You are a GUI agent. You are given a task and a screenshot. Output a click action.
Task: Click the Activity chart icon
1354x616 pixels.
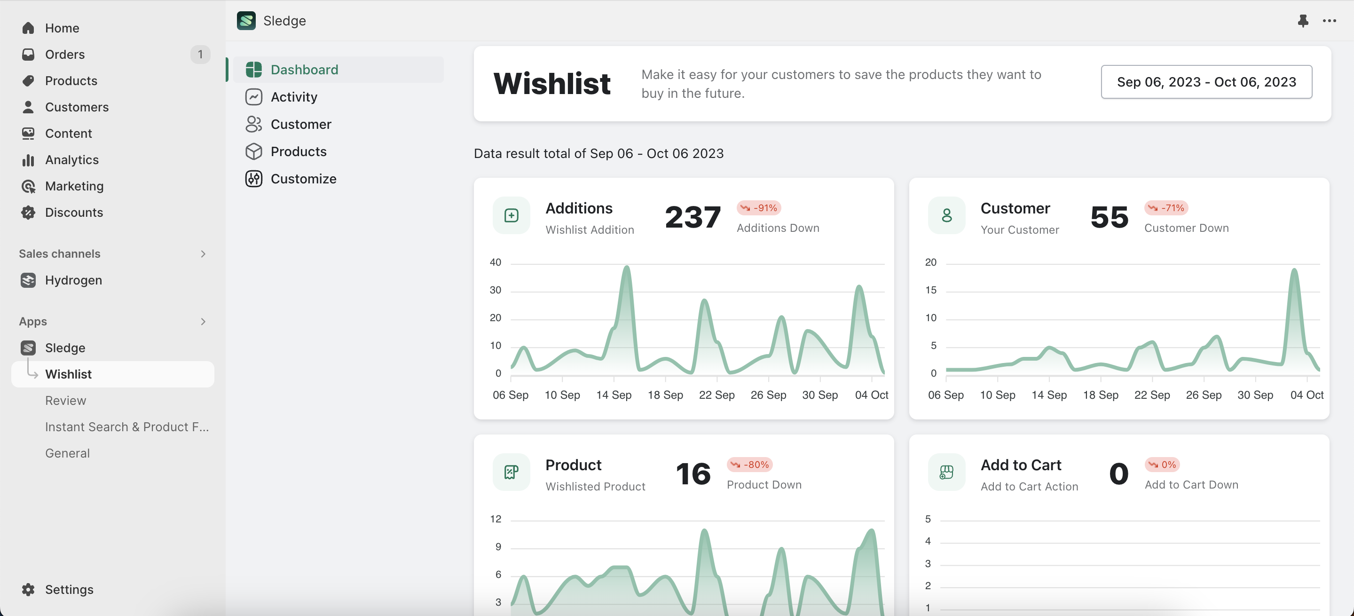click(x=254, y=97)
